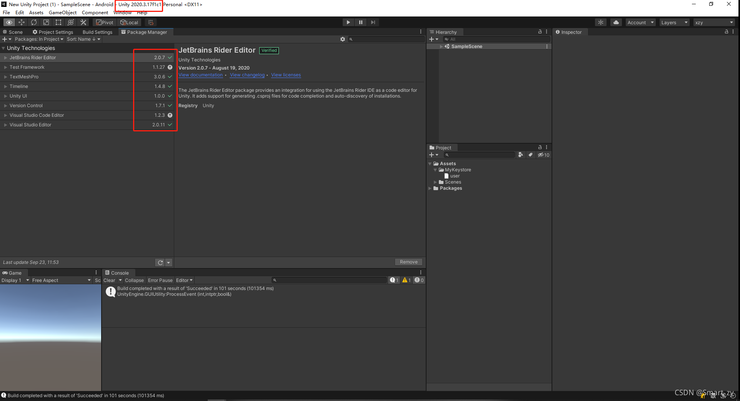Add package with plus button

7,39
